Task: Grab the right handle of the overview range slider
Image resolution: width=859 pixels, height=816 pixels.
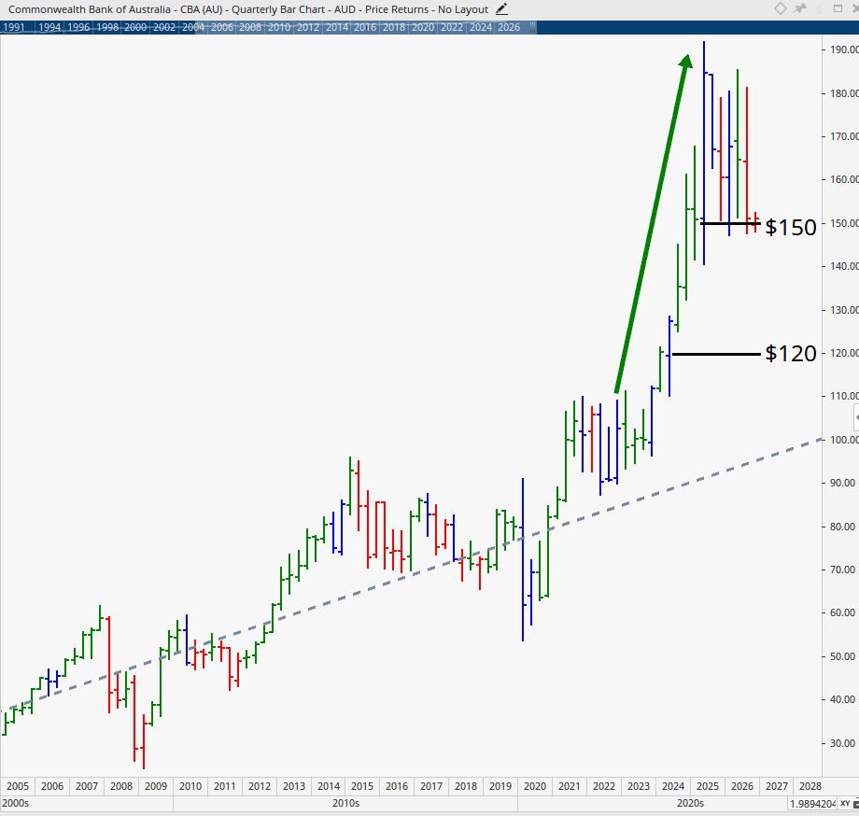Action: coord(533,27)
